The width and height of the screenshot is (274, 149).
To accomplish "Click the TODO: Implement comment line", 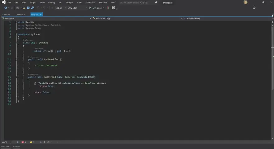I will point(45,66).
